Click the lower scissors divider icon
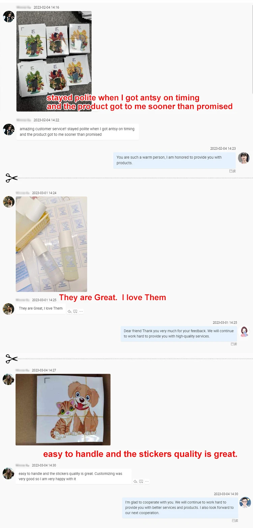Viewport: 253px width, 528px height. pyautogui.click(x=11, y=358)
